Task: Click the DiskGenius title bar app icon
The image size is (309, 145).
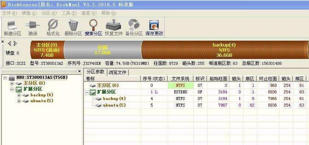Action: point(4,4)
